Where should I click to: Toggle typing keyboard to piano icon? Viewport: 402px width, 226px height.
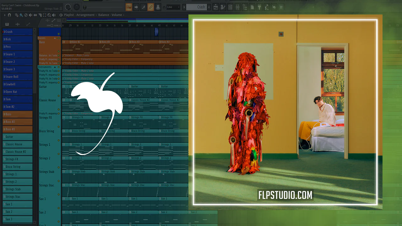tap(129, 7)
